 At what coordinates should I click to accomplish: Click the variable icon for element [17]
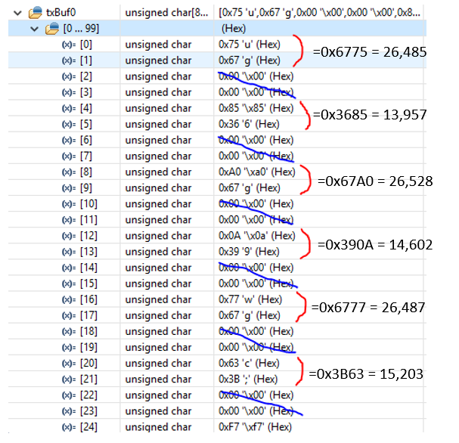[x=69, y=316]
